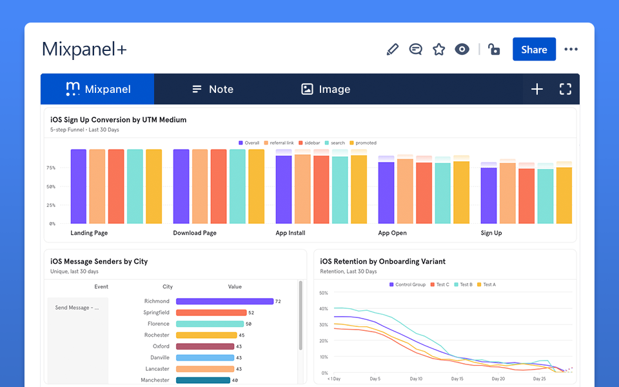Click the city table vertical scrollbar

300,315
